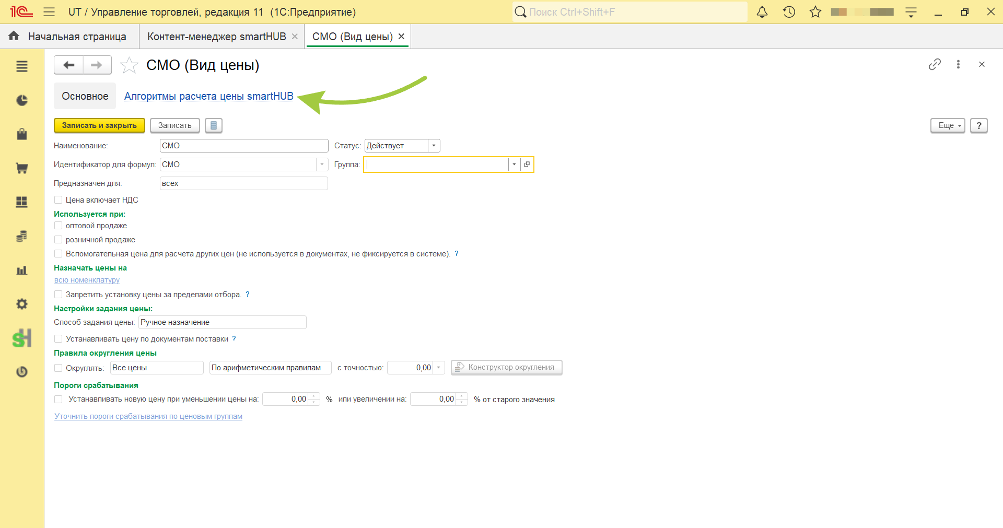Viewport: 1003px width, 528px height.
Task: Open 'Уточнить пороги срабатывания' link
Action: (x=148, y=416)
